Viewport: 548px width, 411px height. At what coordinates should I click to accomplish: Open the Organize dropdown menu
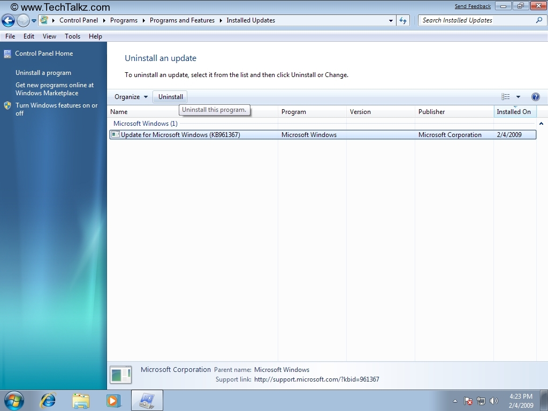[131, 97]
